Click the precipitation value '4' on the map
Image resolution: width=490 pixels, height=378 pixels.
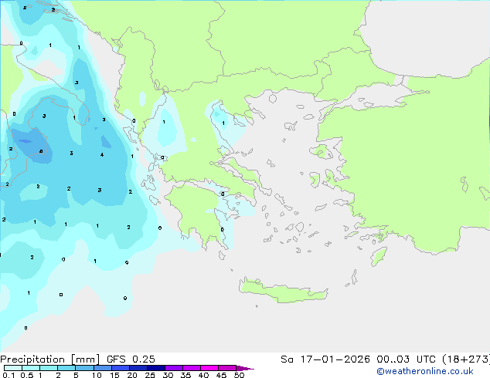[x=102, y=155]
